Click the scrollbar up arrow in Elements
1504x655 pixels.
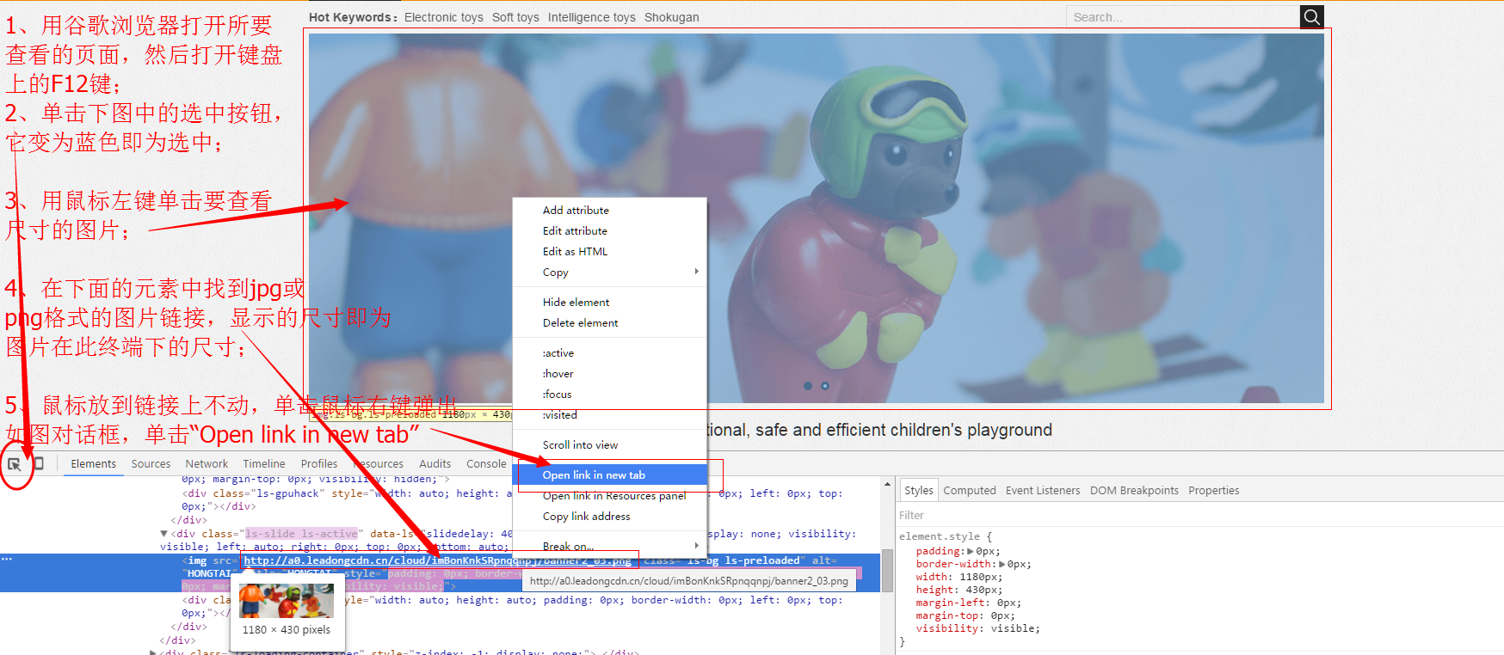887,485
